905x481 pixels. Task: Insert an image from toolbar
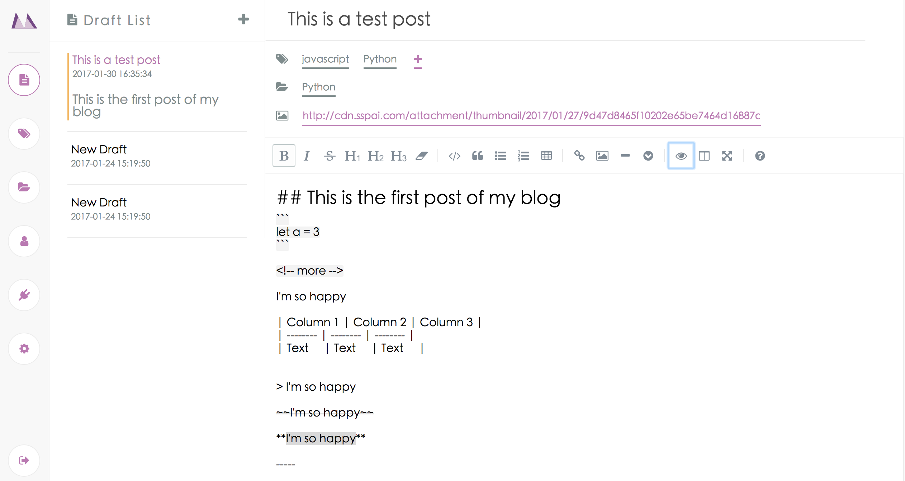point(602,156)
